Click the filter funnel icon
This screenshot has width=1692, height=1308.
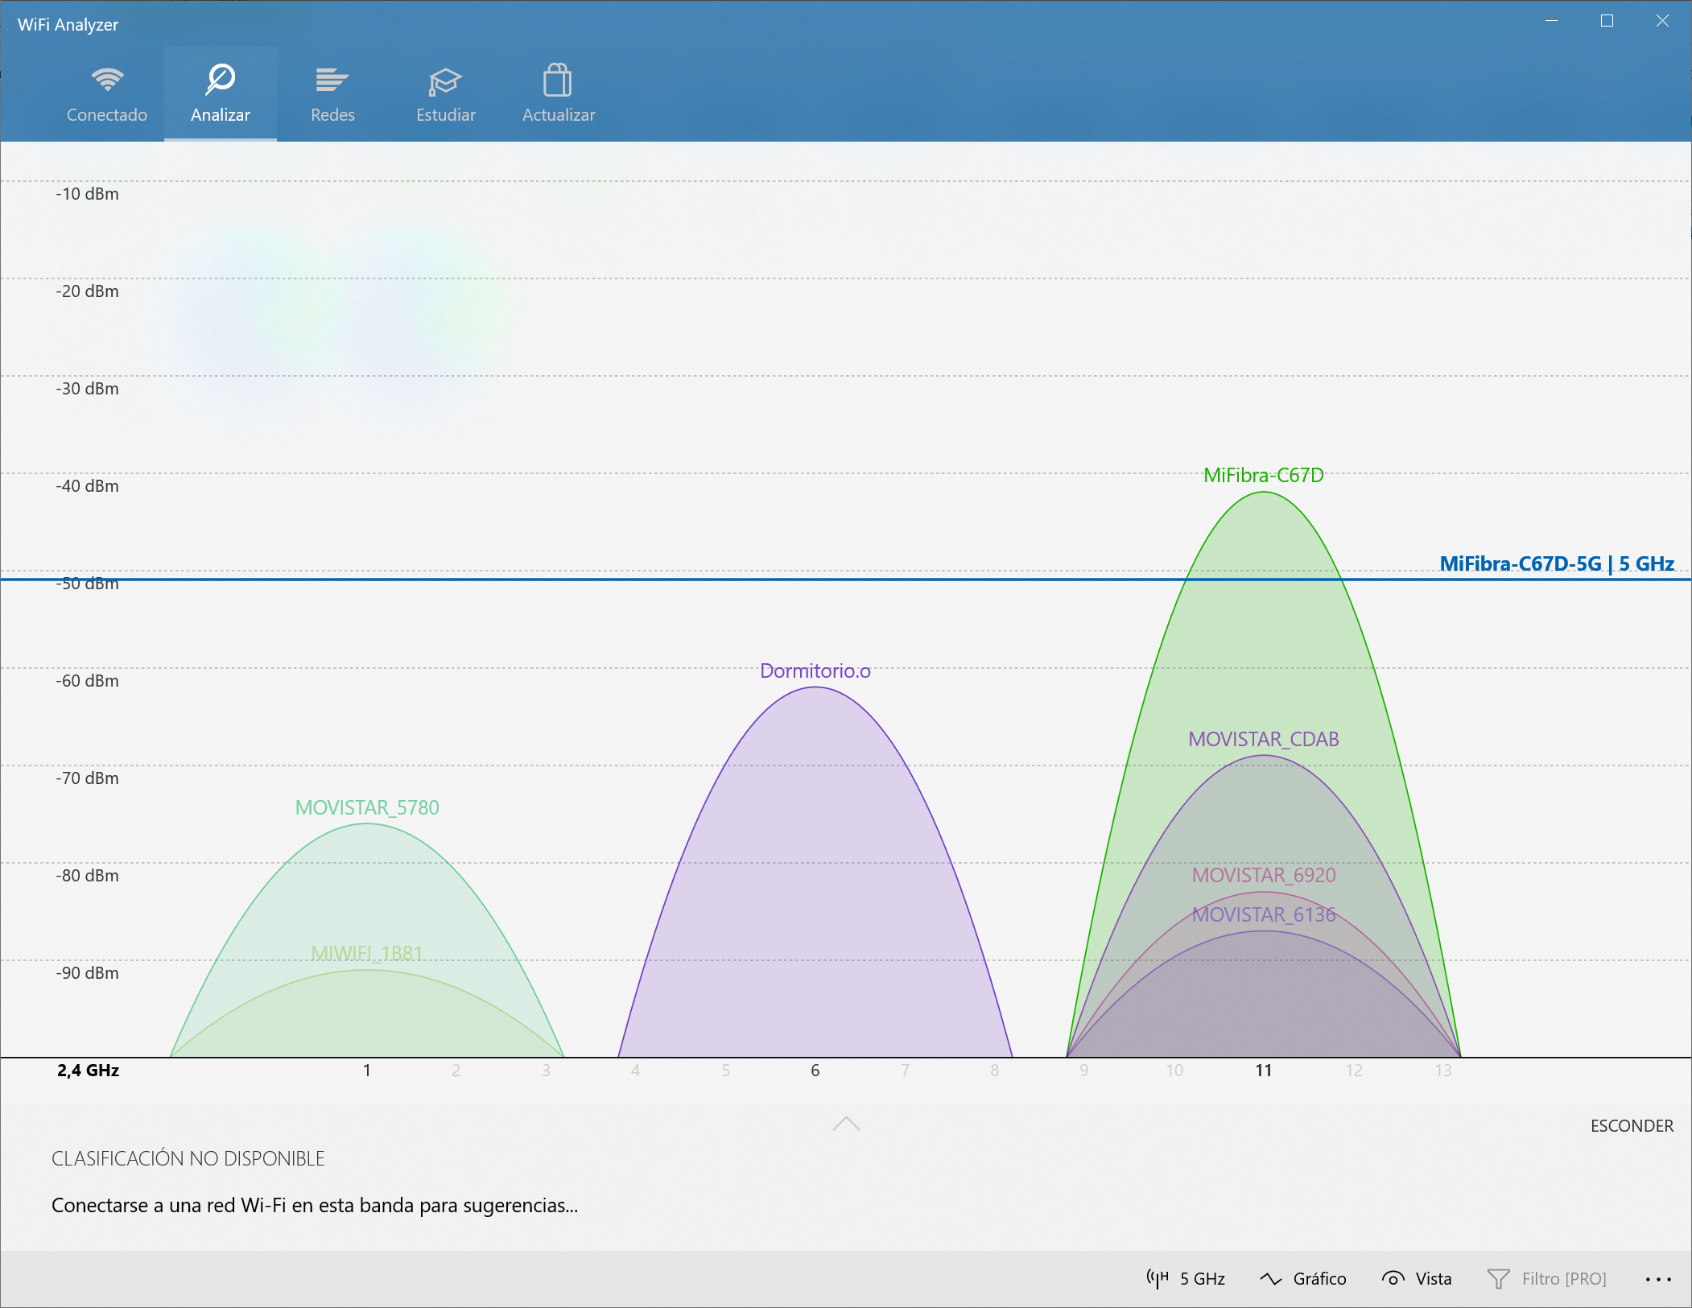(1498, 1278)
